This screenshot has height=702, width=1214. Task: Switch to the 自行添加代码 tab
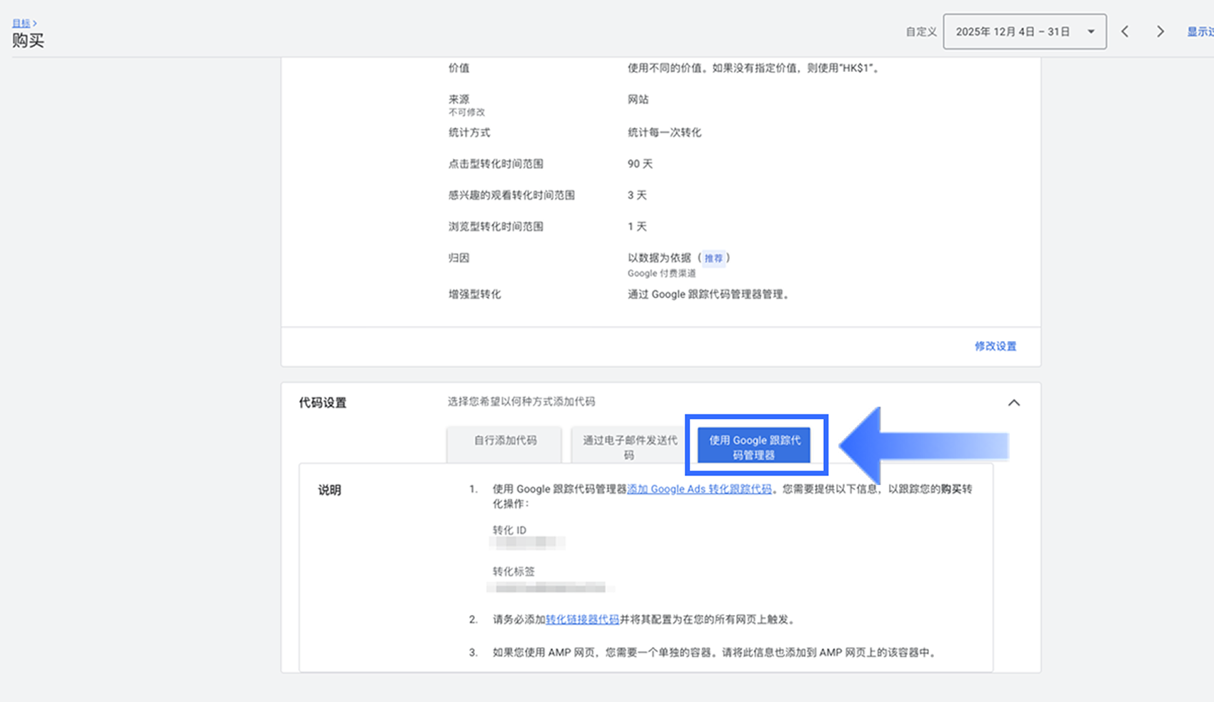point(505,441)
